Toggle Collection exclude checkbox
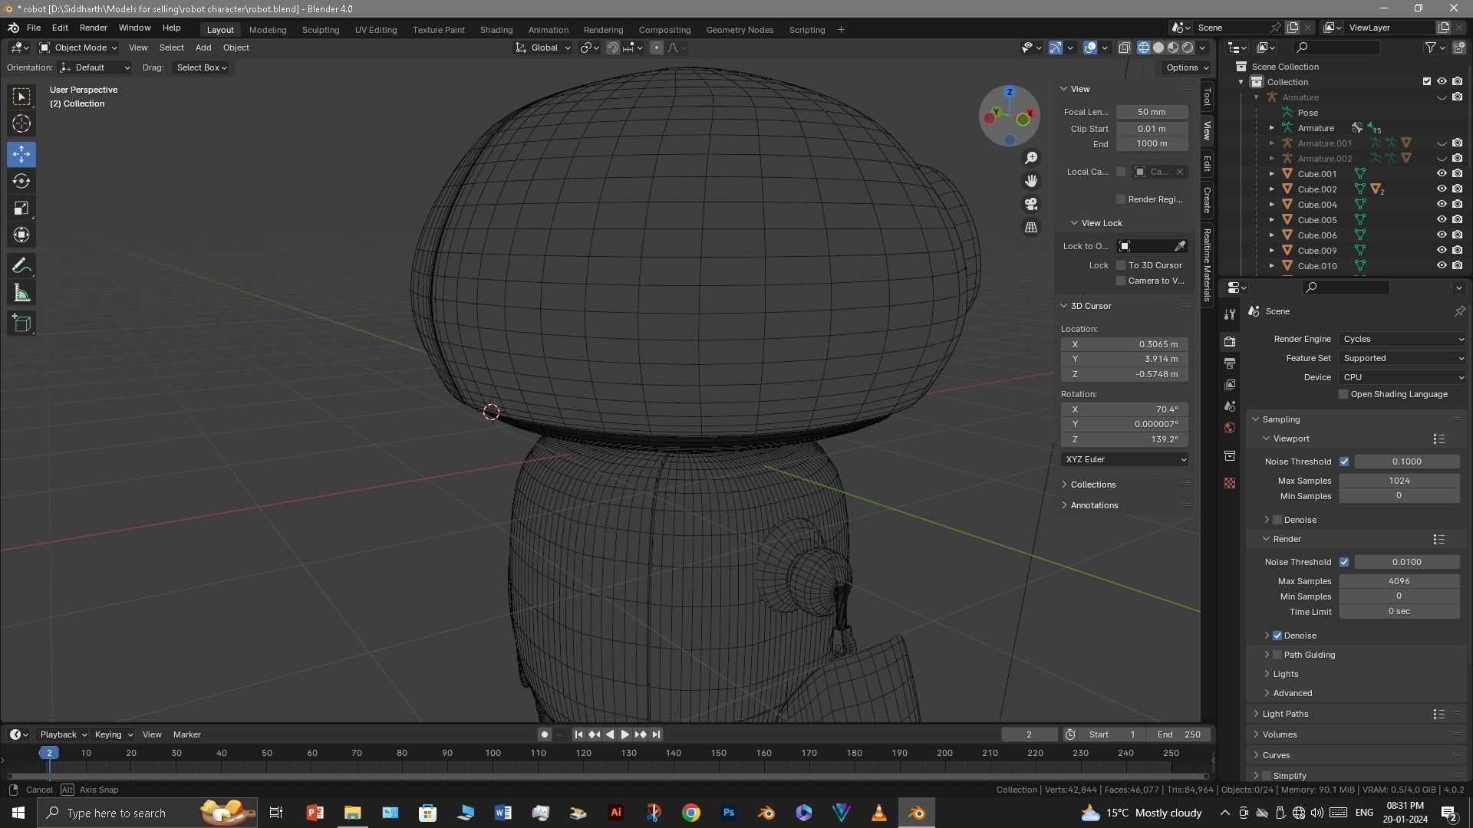1473x828 pixels. [x=1427, y=81]
